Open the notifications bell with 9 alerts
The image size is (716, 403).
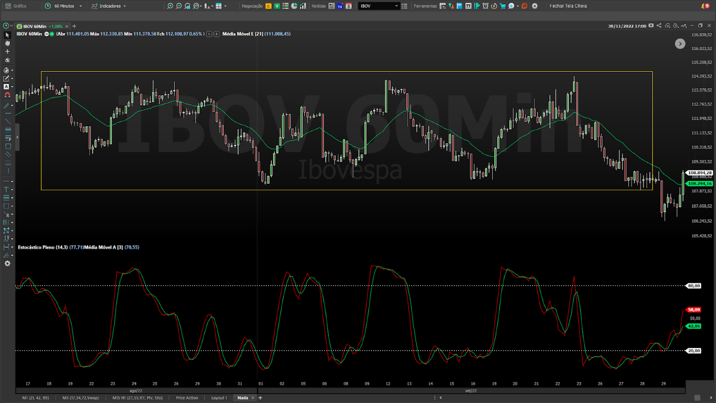705,6
